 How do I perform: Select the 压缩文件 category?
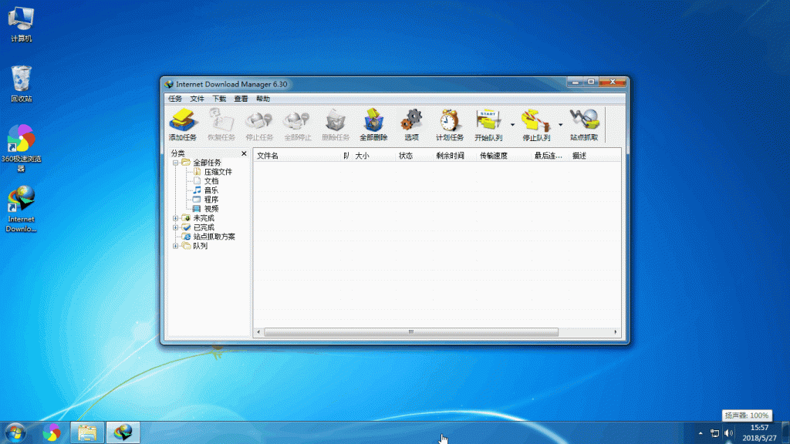pos(218,172)
